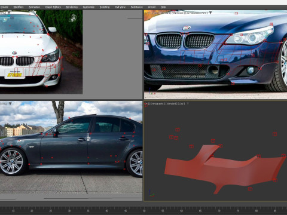The width and height of the screenshot is (287, 215).
Task: Open the Help menu
Action: (163, 7)
